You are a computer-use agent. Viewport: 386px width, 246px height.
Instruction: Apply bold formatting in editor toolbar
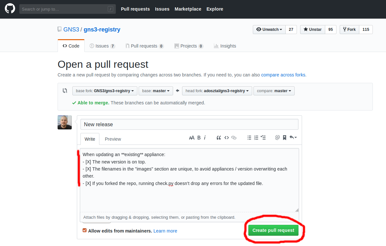tap(199, 138)
